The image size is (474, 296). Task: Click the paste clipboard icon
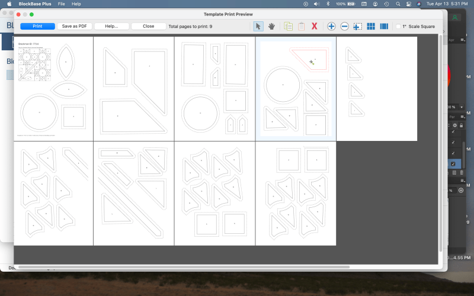coord(301,27)
